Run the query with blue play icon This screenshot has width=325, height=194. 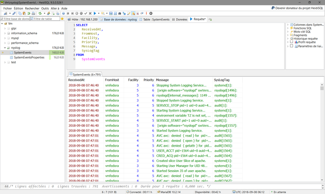(95, 13)
